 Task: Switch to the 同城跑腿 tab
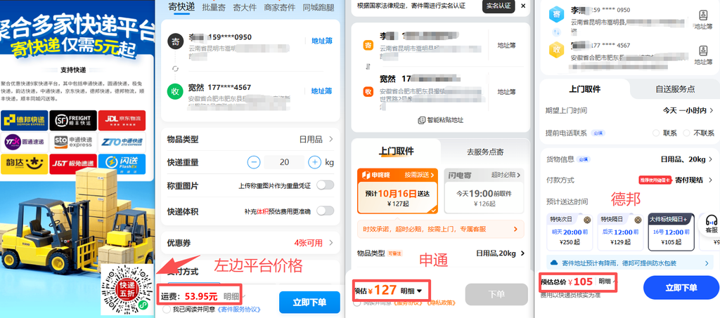(x=319, y=7)
